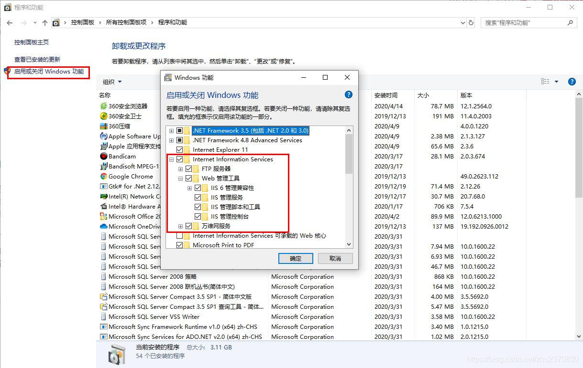Screen dimensions: 583x368
Task: Click the Intel® Hardware program icon
Action: (x=103, y=206)
